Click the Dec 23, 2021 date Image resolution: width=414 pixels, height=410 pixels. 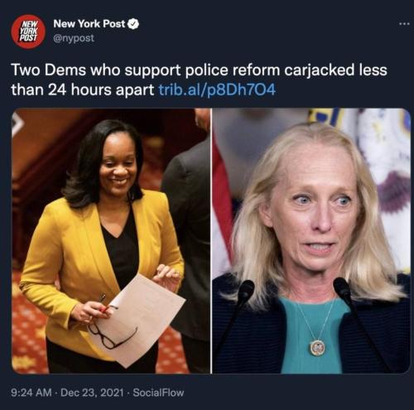[x=92, y=393]
